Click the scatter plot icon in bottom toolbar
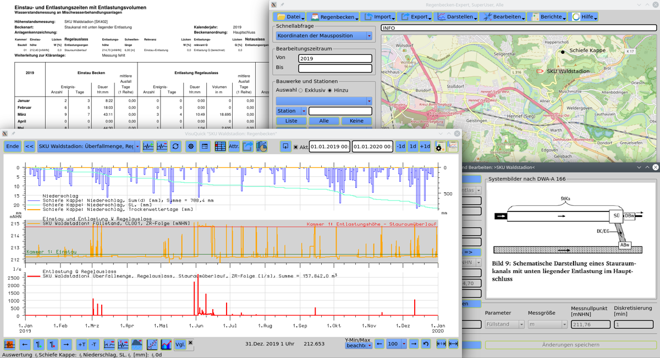The height and width of the screenshot is (358, 660). [152, 344]
